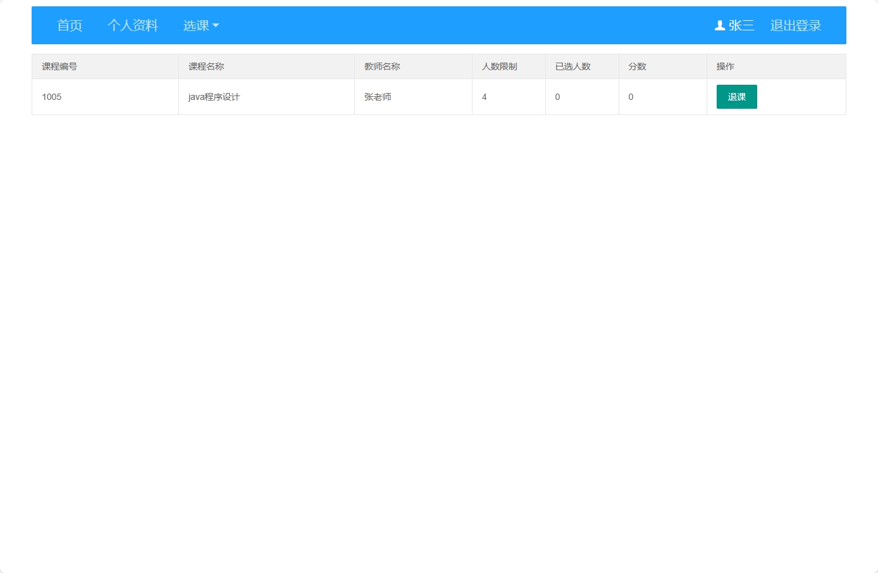Click course number 1005 cell

coord(106,97)
